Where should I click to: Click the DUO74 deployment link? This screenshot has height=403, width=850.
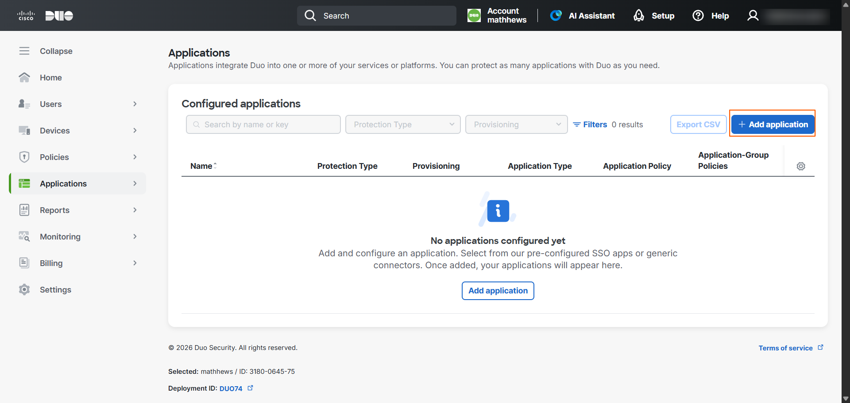coord(231,388)
